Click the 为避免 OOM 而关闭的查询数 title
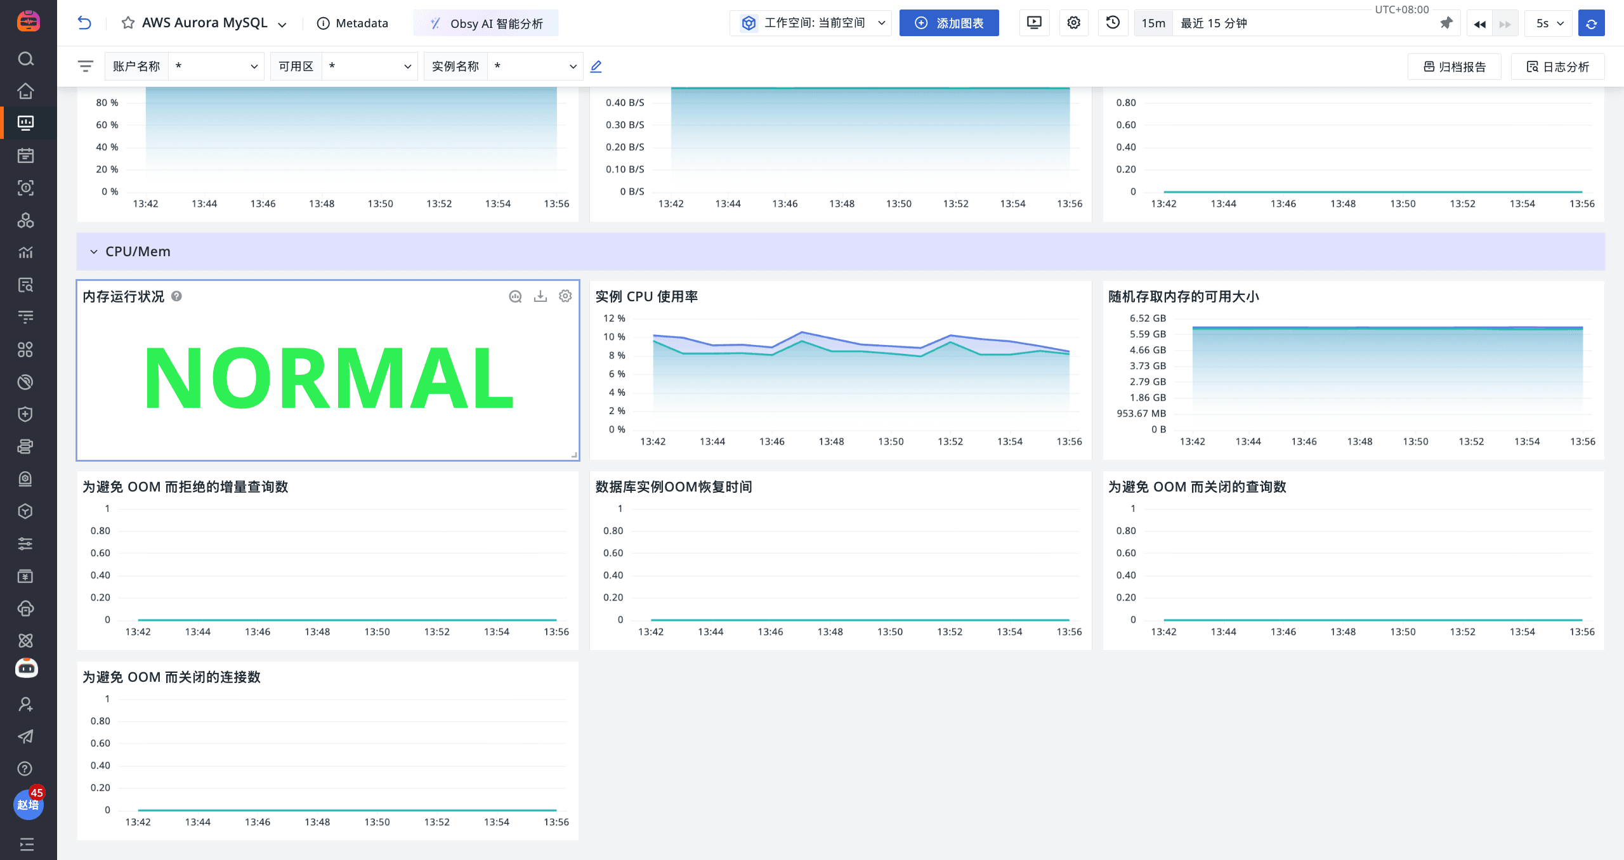 (1197, 486)
